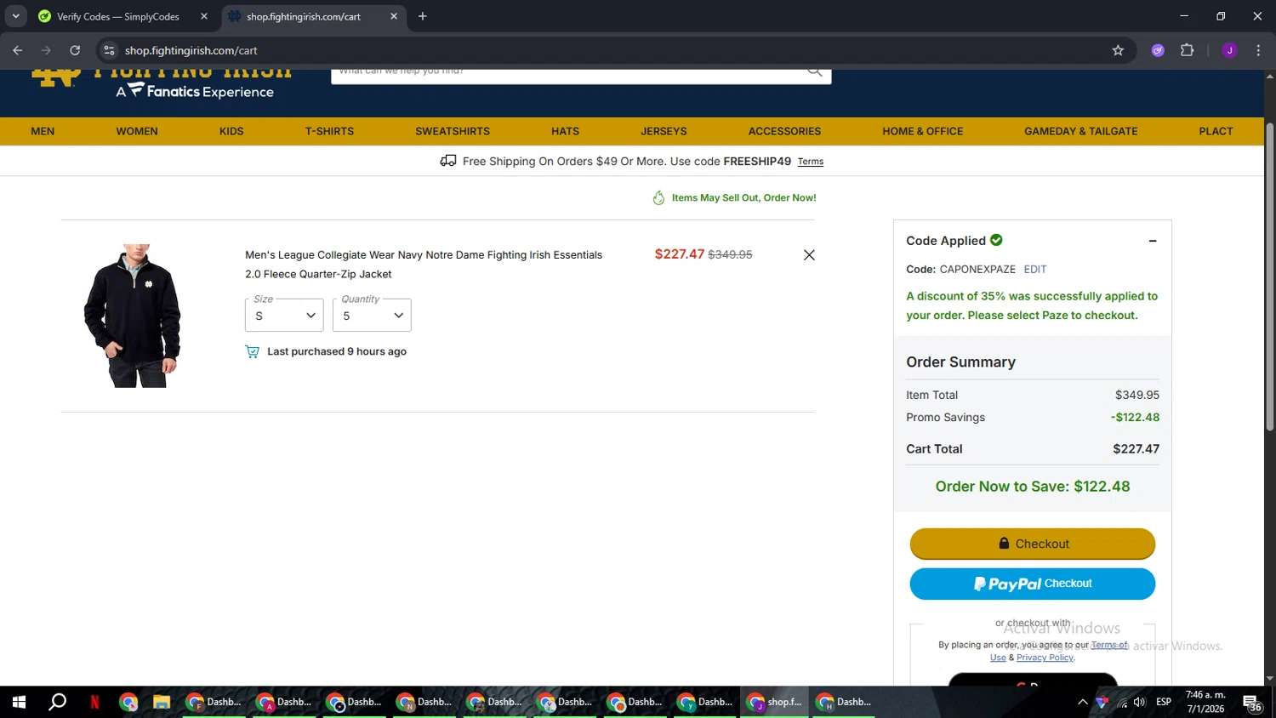1276x718 pixels.
Task: Bookmark this page with star icon
Action: click(1118, 50)
